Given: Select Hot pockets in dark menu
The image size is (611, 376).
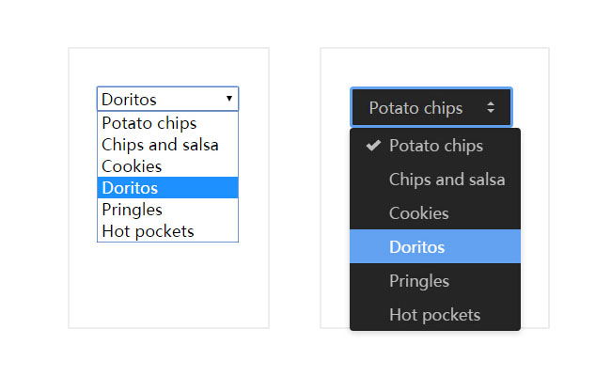Looking at the screenshot, I should click(434, 315).
